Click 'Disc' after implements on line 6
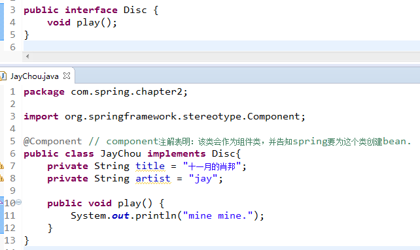 [x=223, y=154]
